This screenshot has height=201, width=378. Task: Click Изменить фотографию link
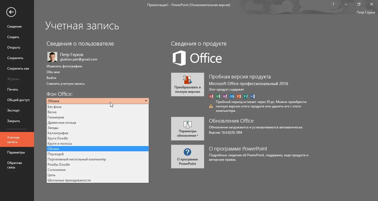pyautogui.click(x=64, y=66)
